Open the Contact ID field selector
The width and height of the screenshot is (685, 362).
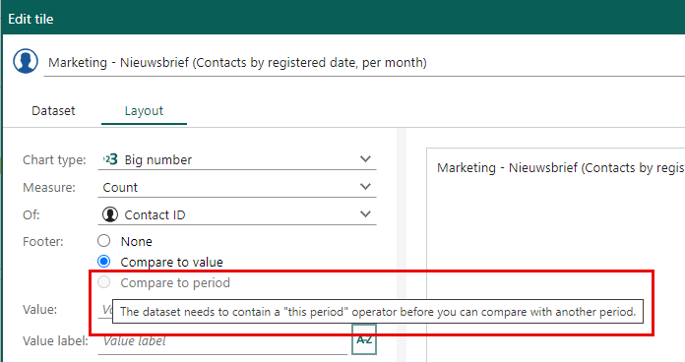click(x=237, y=214)
